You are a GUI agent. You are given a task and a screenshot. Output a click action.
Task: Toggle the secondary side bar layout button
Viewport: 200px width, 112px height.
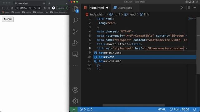point(193,2)
